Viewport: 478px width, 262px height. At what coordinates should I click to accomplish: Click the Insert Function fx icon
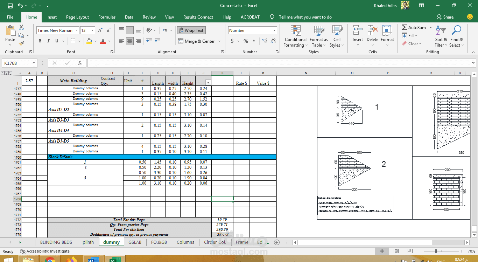coord(80,63)
